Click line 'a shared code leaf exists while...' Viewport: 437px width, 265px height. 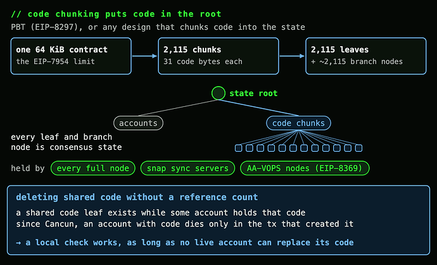pos(160,213)
